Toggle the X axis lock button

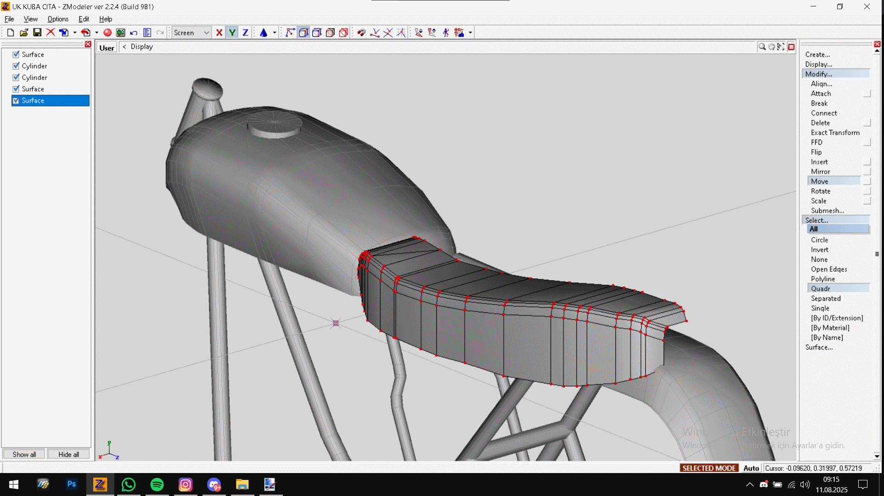219,33
